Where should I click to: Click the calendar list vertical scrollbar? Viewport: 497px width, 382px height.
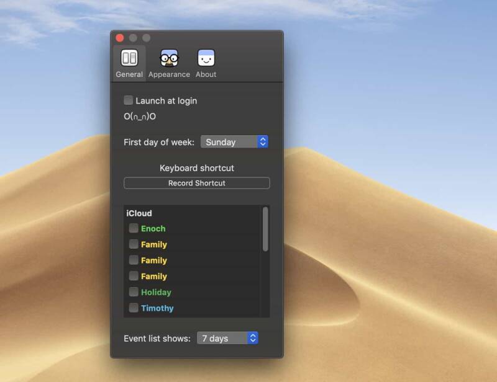265,229
